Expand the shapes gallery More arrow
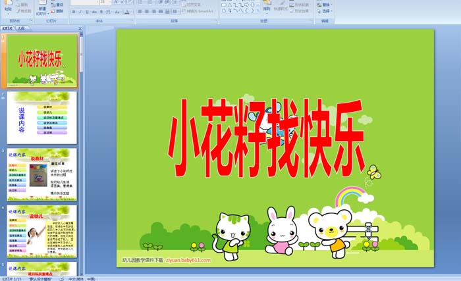This screenshot has width=461, height=281. 258,11
